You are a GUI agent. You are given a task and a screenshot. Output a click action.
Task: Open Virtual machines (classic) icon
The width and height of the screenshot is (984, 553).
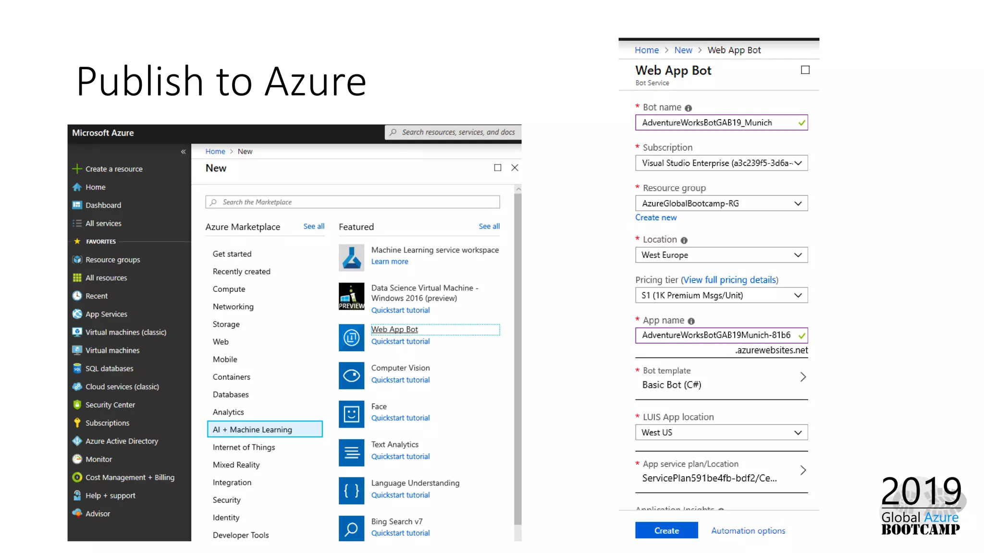tap(77, 332)
